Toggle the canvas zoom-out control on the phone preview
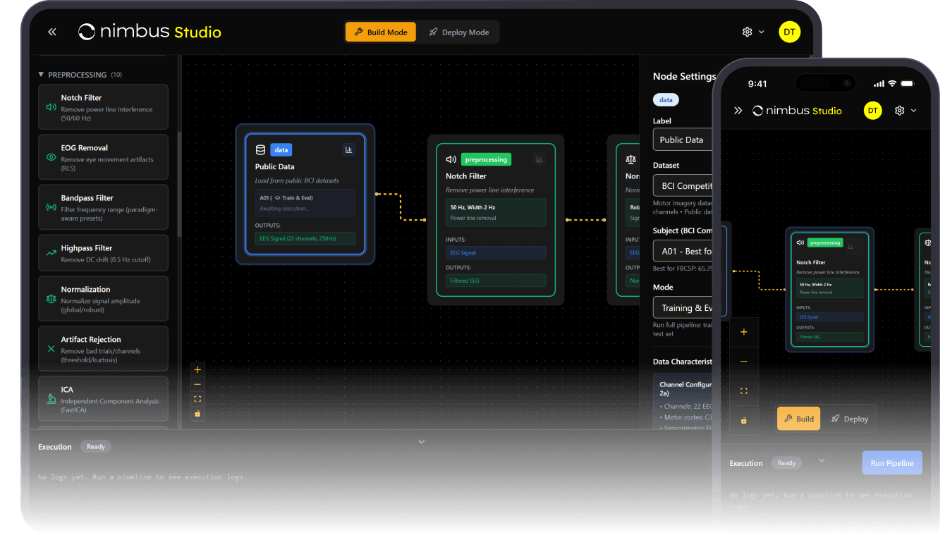This screenshot has height=535, width=945. (744, 361)
